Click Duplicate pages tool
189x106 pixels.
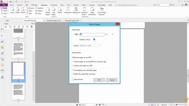tap(39, 8)
